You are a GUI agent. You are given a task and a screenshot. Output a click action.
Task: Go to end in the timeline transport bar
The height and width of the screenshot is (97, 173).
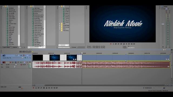pyautogui.click(x=52, y=88)
